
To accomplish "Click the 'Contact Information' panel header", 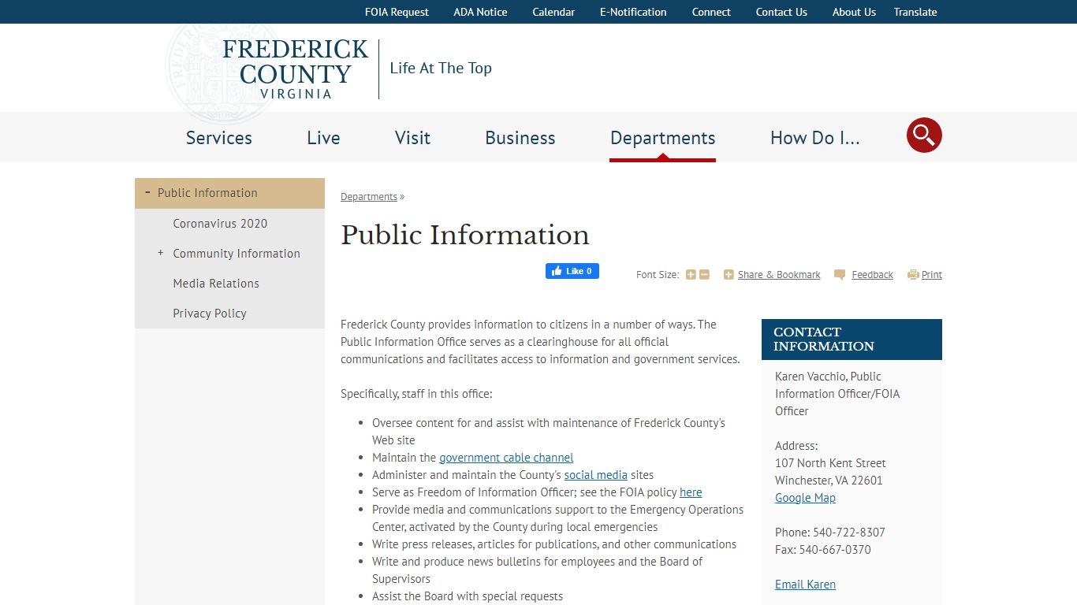I will click(x=852, y=340).
